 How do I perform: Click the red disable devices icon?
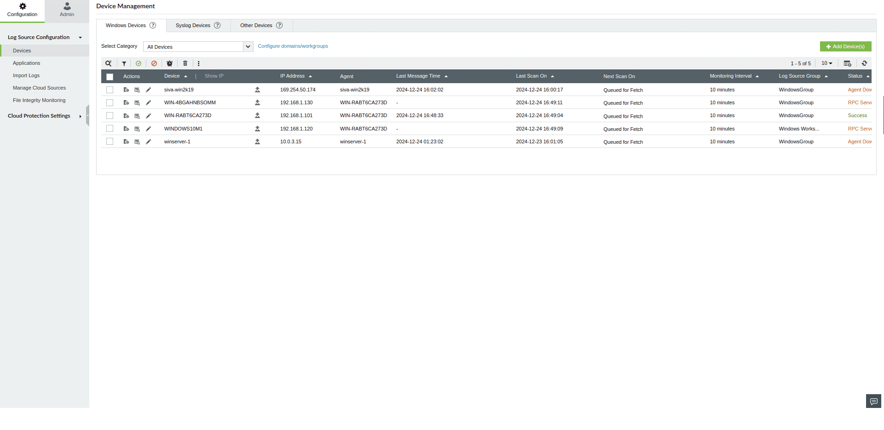[x=154, y=63]
